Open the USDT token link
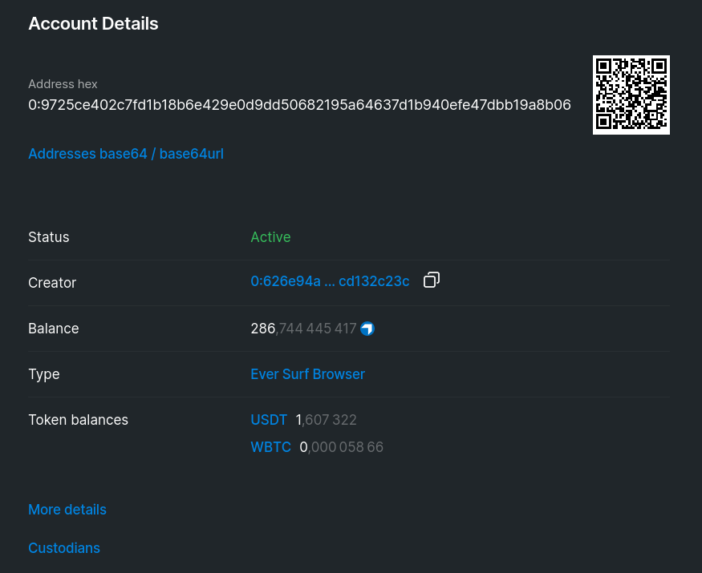 (x=269, y=420)
